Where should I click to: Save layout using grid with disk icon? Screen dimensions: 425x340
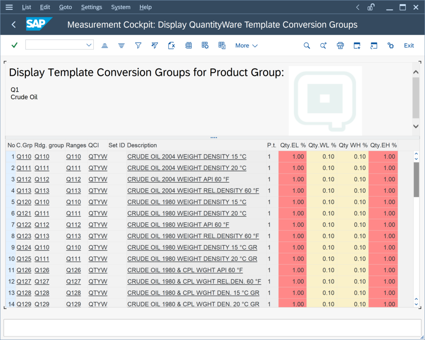click(222, 46)
